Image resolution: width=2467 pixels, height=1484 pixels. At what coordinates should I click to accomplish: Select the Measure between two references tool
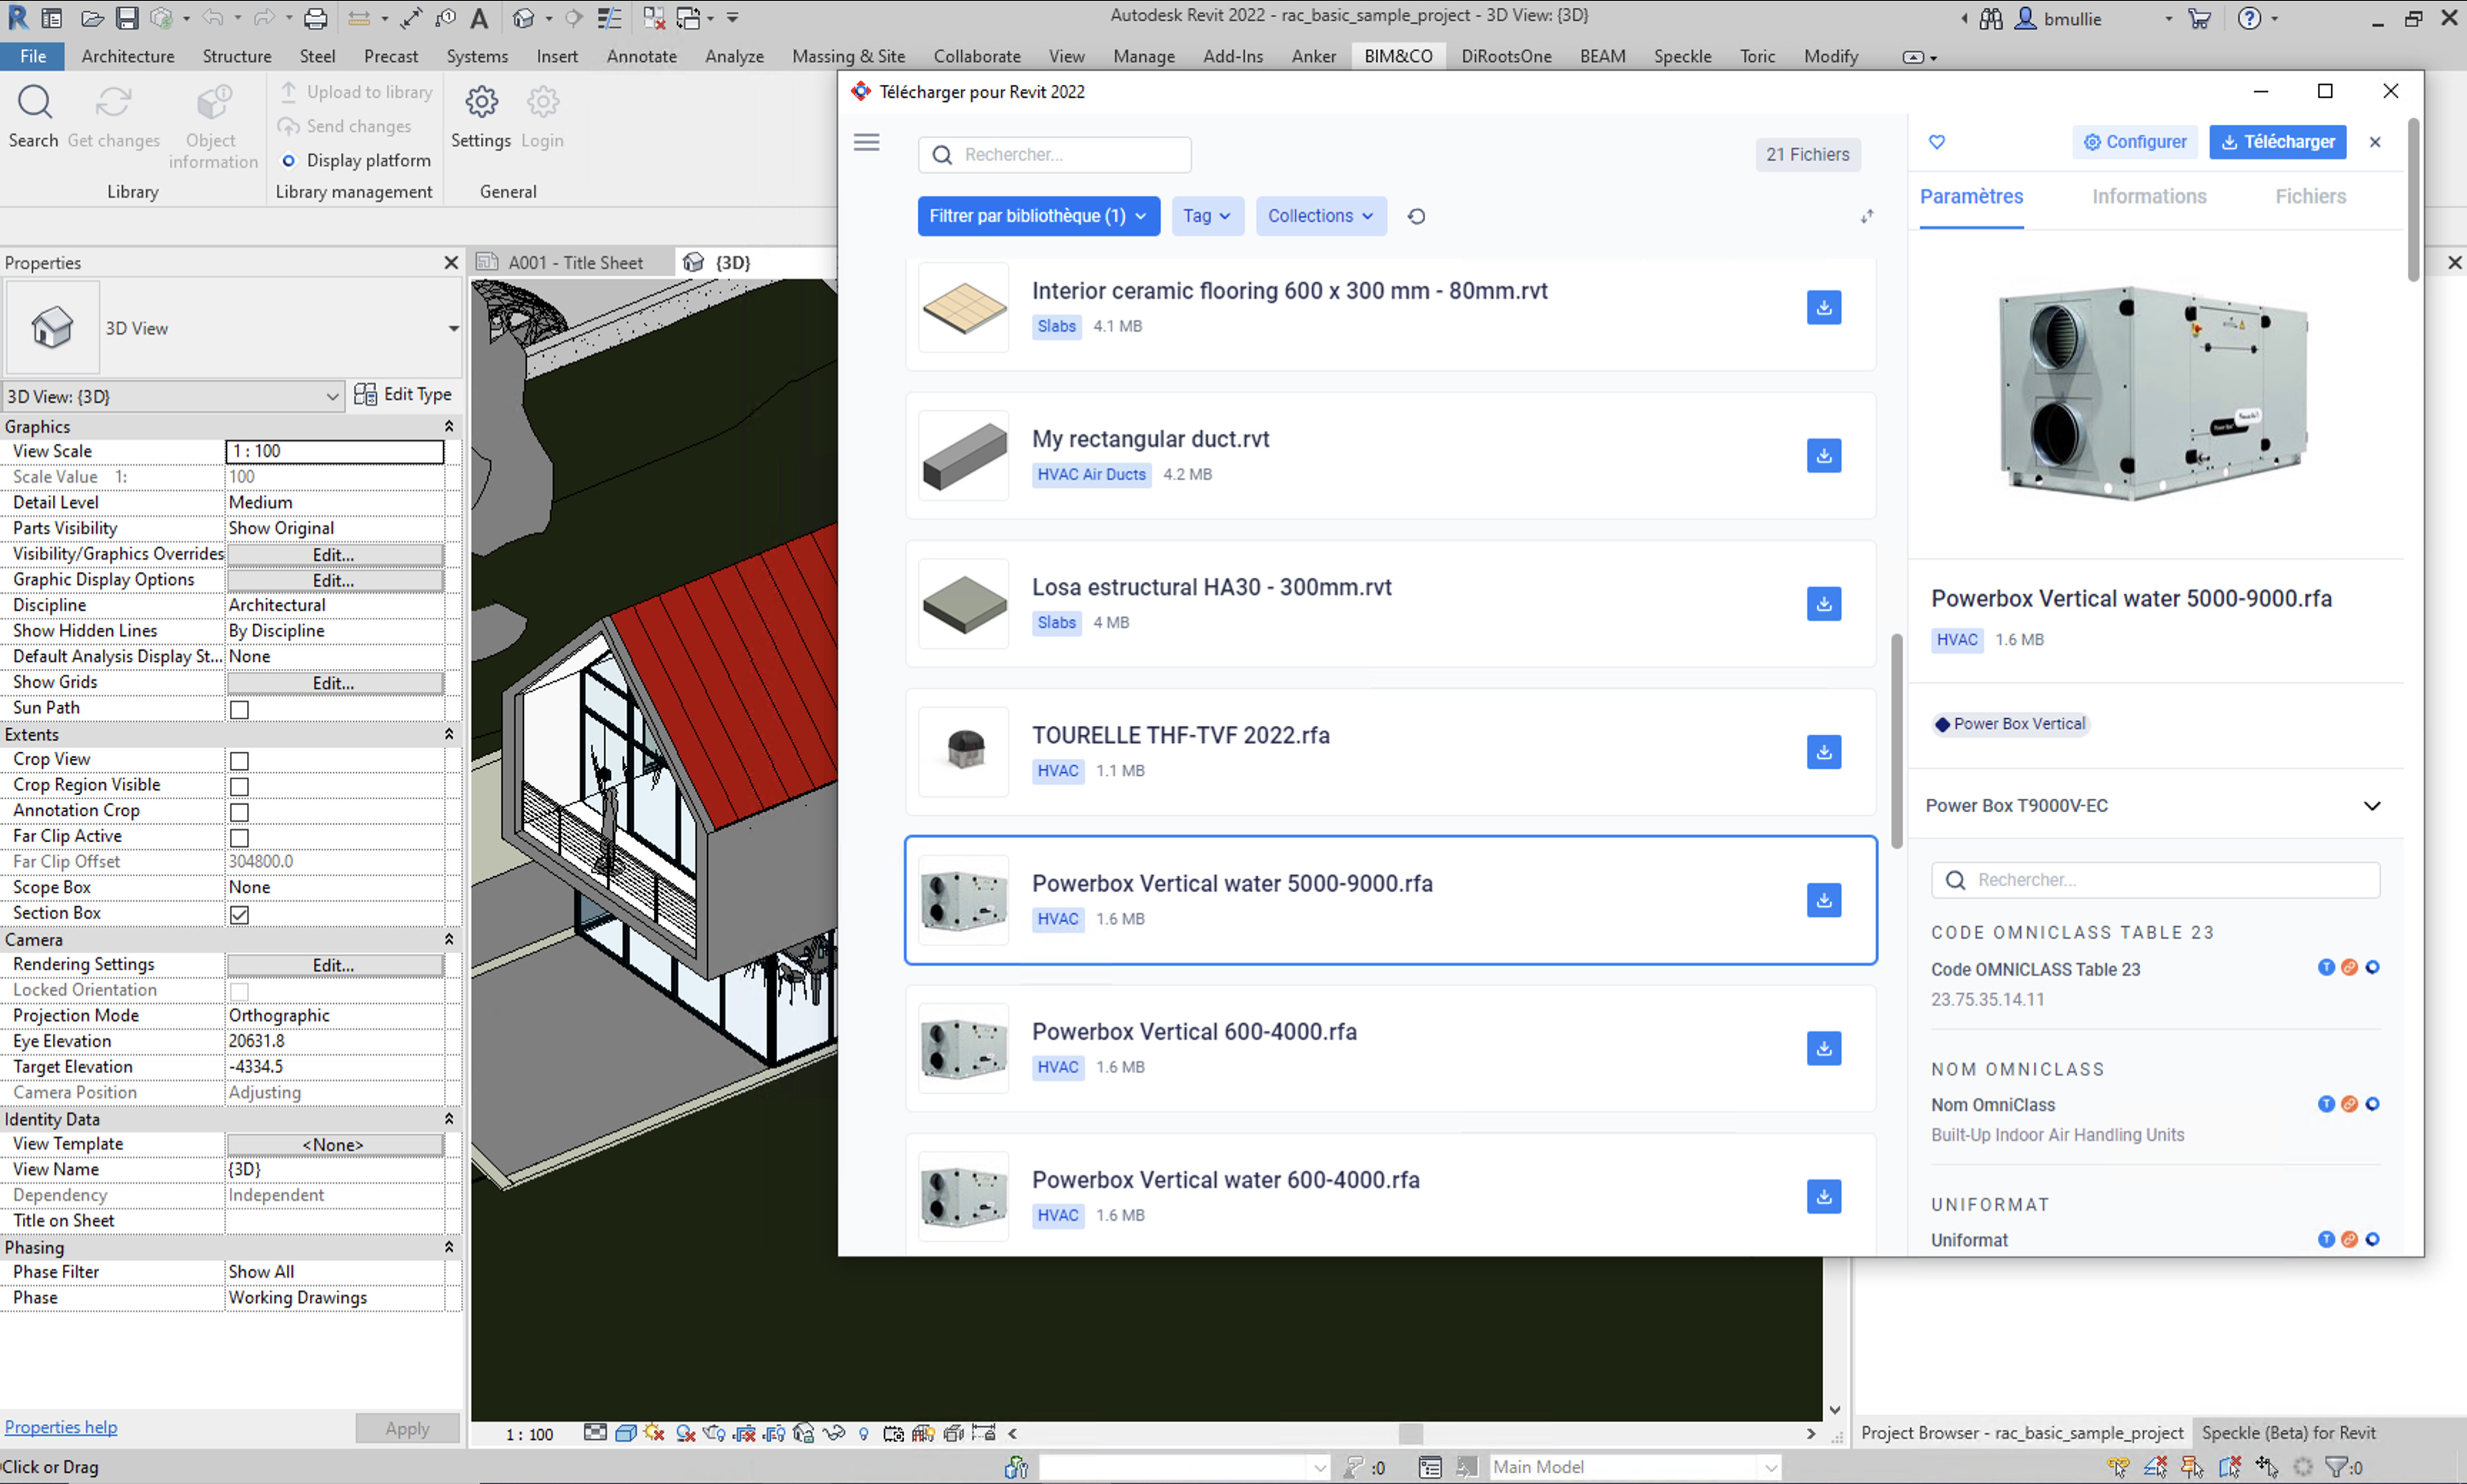(x=358, y=18)
